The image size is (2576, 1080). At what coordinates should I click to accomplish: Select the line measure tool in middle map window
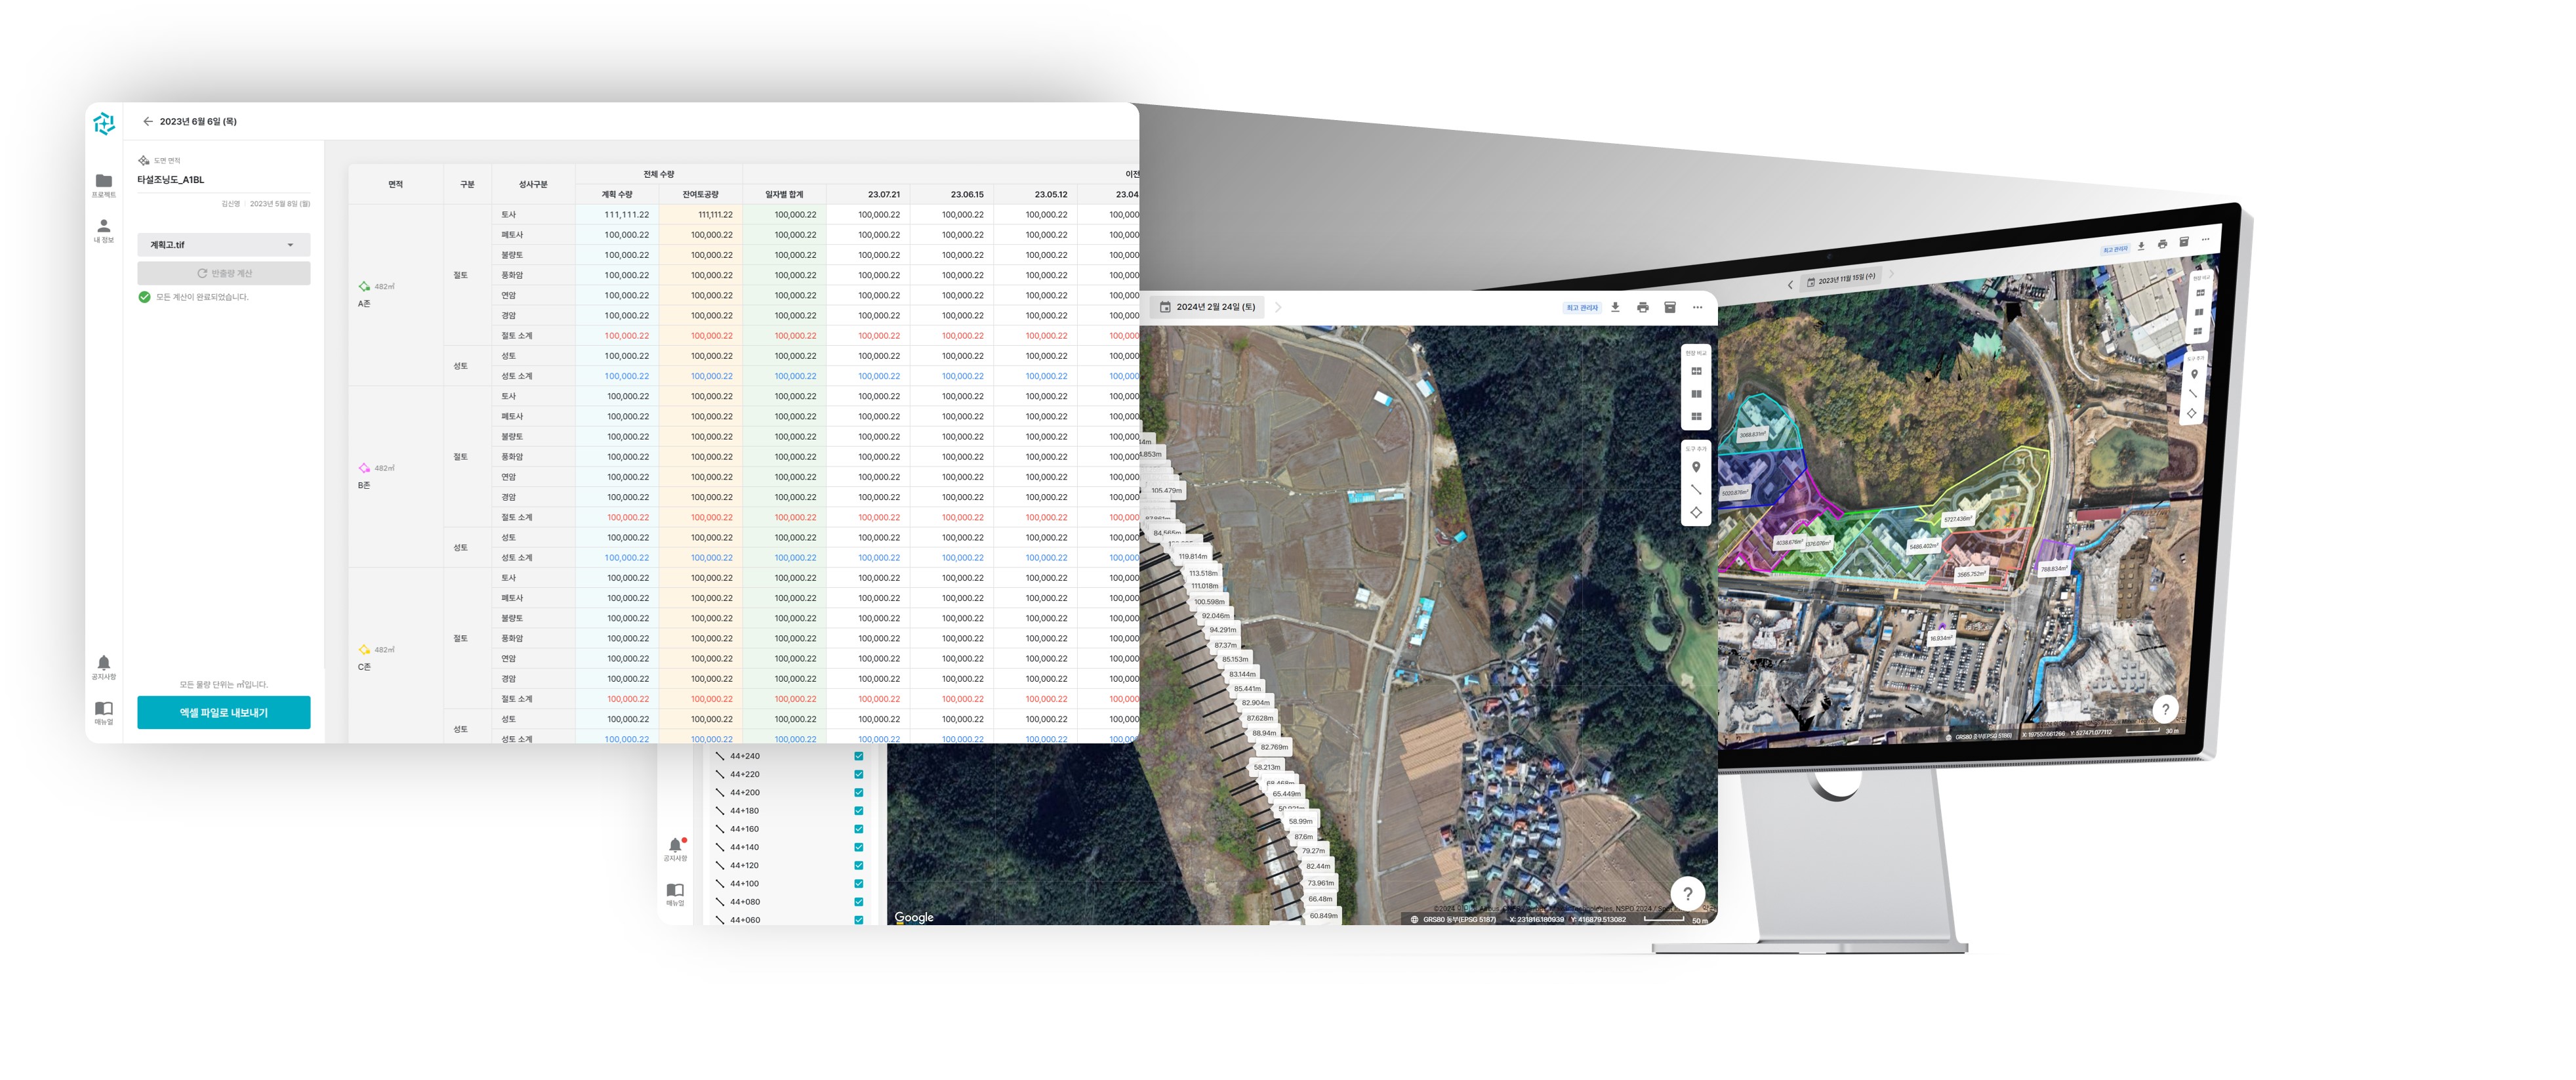1696,490
